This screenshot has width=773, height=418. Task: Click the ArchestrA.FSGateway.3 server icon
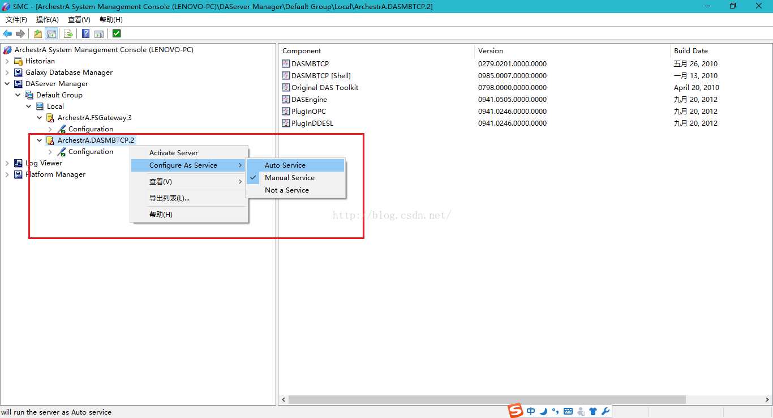click(x=50, y=118)
